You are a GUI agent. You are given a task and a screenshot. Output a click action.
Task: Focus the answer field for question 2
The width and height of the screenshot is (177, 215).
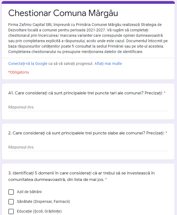(x=88, y=147)
